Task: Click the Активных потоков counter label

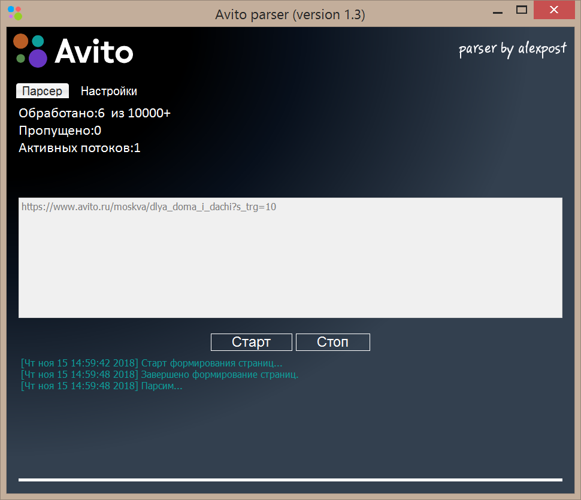Action: [79, 148]
